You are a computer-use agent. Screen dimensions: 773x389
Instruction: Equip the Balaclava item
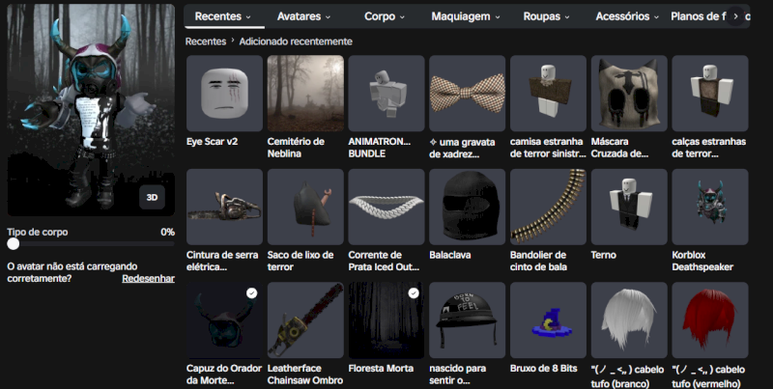coord(467,207)
